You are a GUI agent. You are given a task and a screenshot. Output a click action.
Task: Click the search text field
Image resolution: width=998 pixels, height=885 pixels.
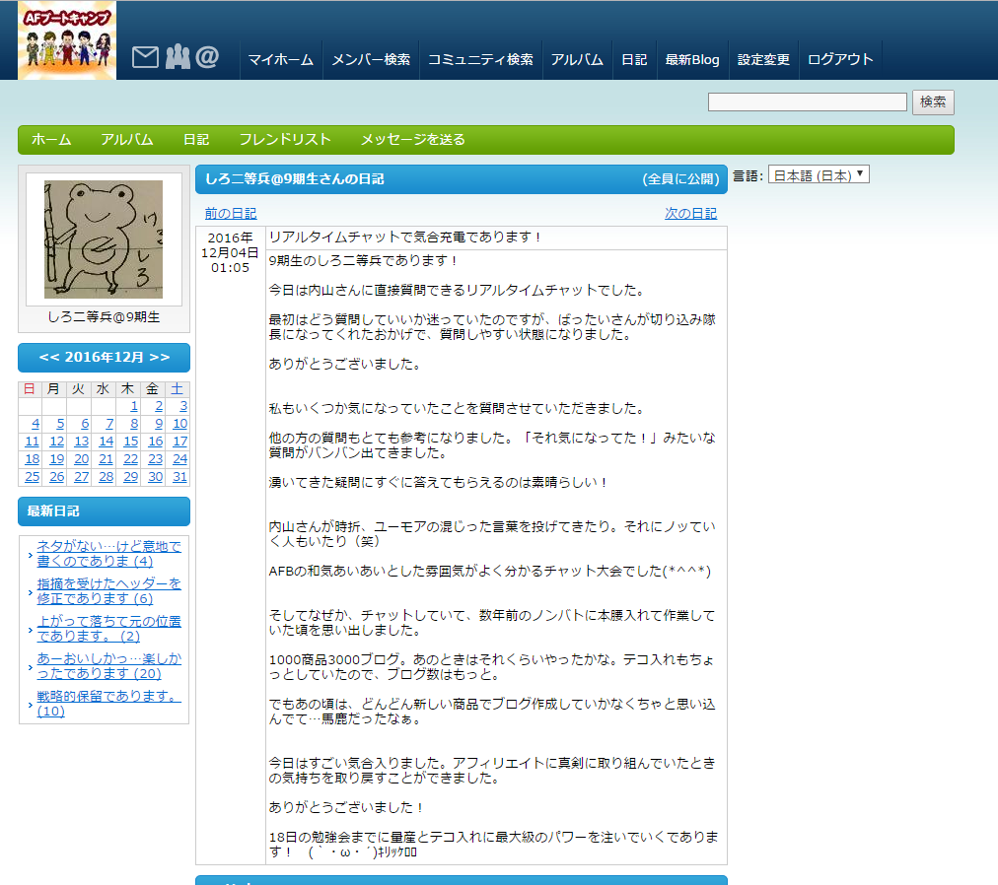[807, 102]
